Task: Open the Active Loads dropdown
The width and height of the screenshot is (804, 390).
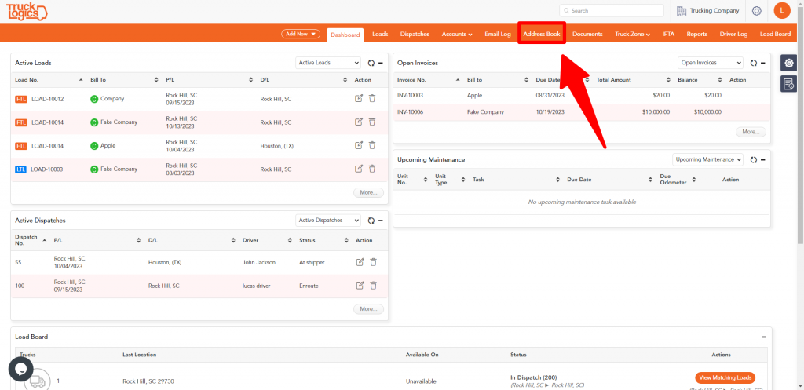Action: 328,63
